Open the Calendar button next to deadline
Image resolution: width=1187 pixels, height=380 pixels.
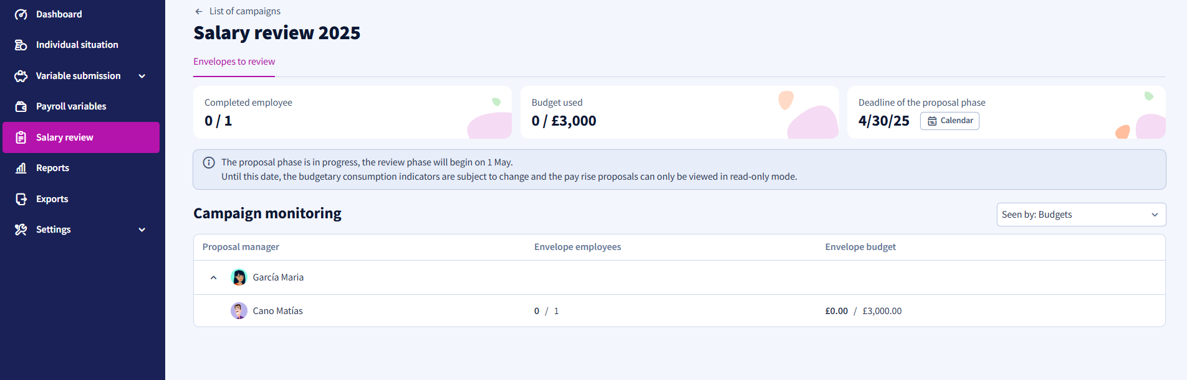point(949,121)
